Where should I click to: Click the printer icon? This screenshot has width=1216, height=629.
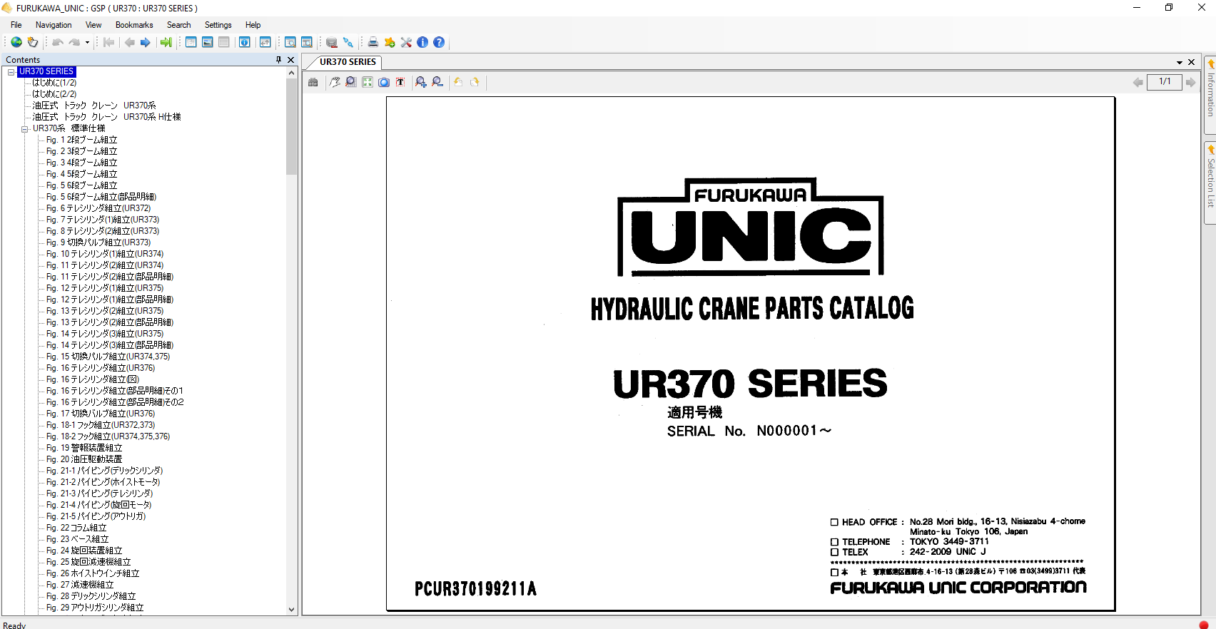point(373,43)
